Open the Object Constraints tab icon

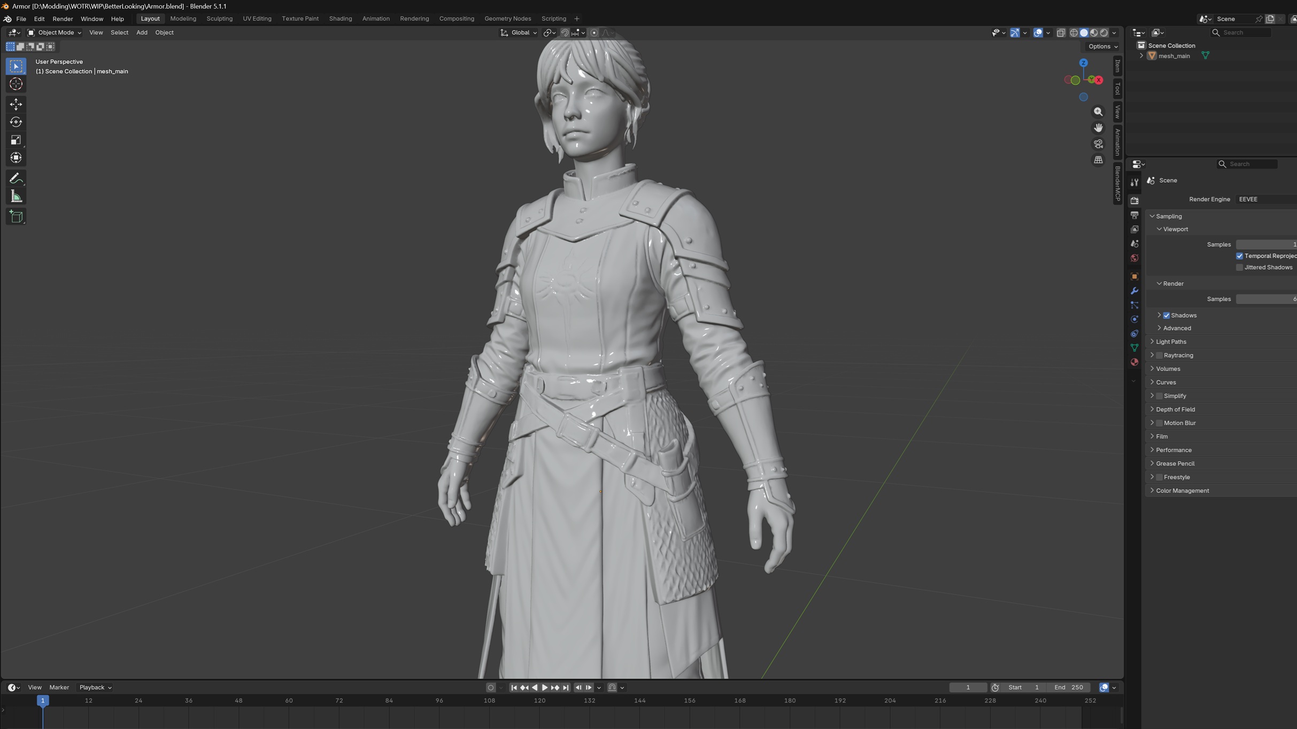tap(1134, 334)
